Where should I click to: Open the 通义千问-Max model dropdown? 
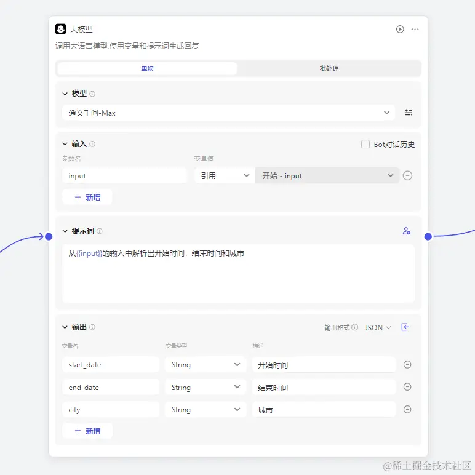pos(228,113)
